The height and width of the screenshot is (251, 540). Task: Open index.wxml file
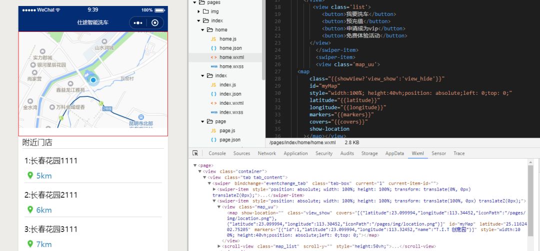231,103
